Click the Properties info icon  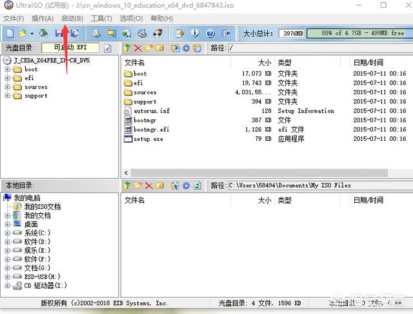[x=195, y=33]
